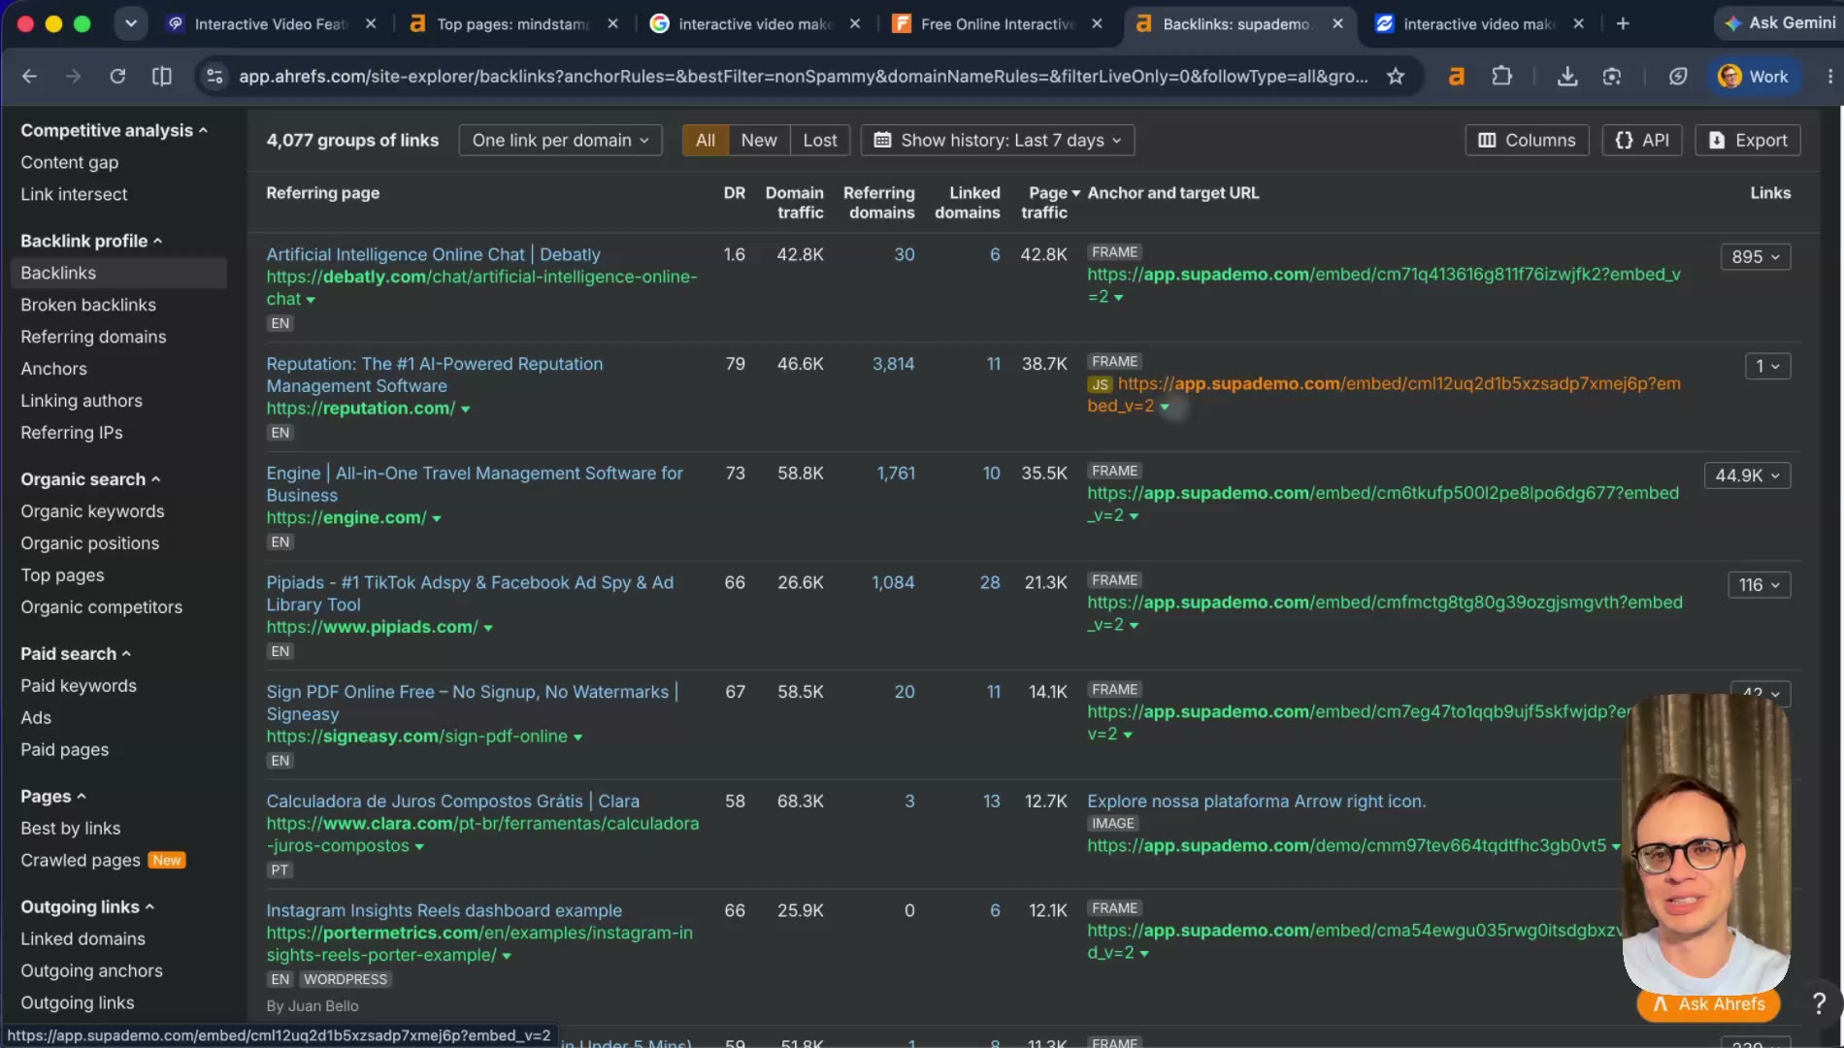Close the Interactive Video Feat tab
1844x1048 pixels.
coord(371,23)
